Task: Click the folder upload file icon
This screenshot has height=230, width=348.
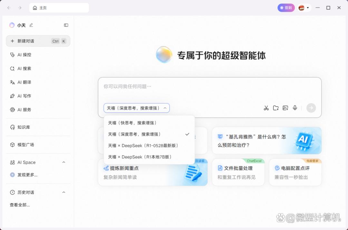Action: [275, 108]
